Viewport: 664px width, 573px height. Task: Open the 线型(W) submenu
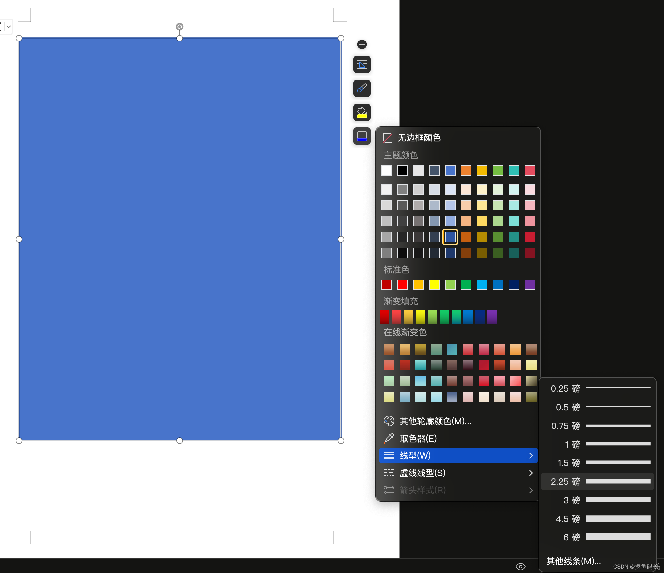(x=458, y=455)
